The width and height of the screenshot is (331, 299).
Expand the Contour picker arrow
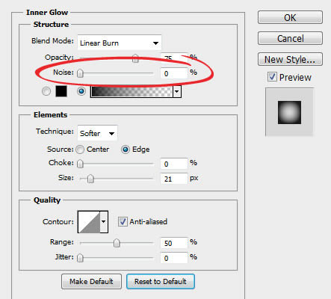tap(104, 222)
